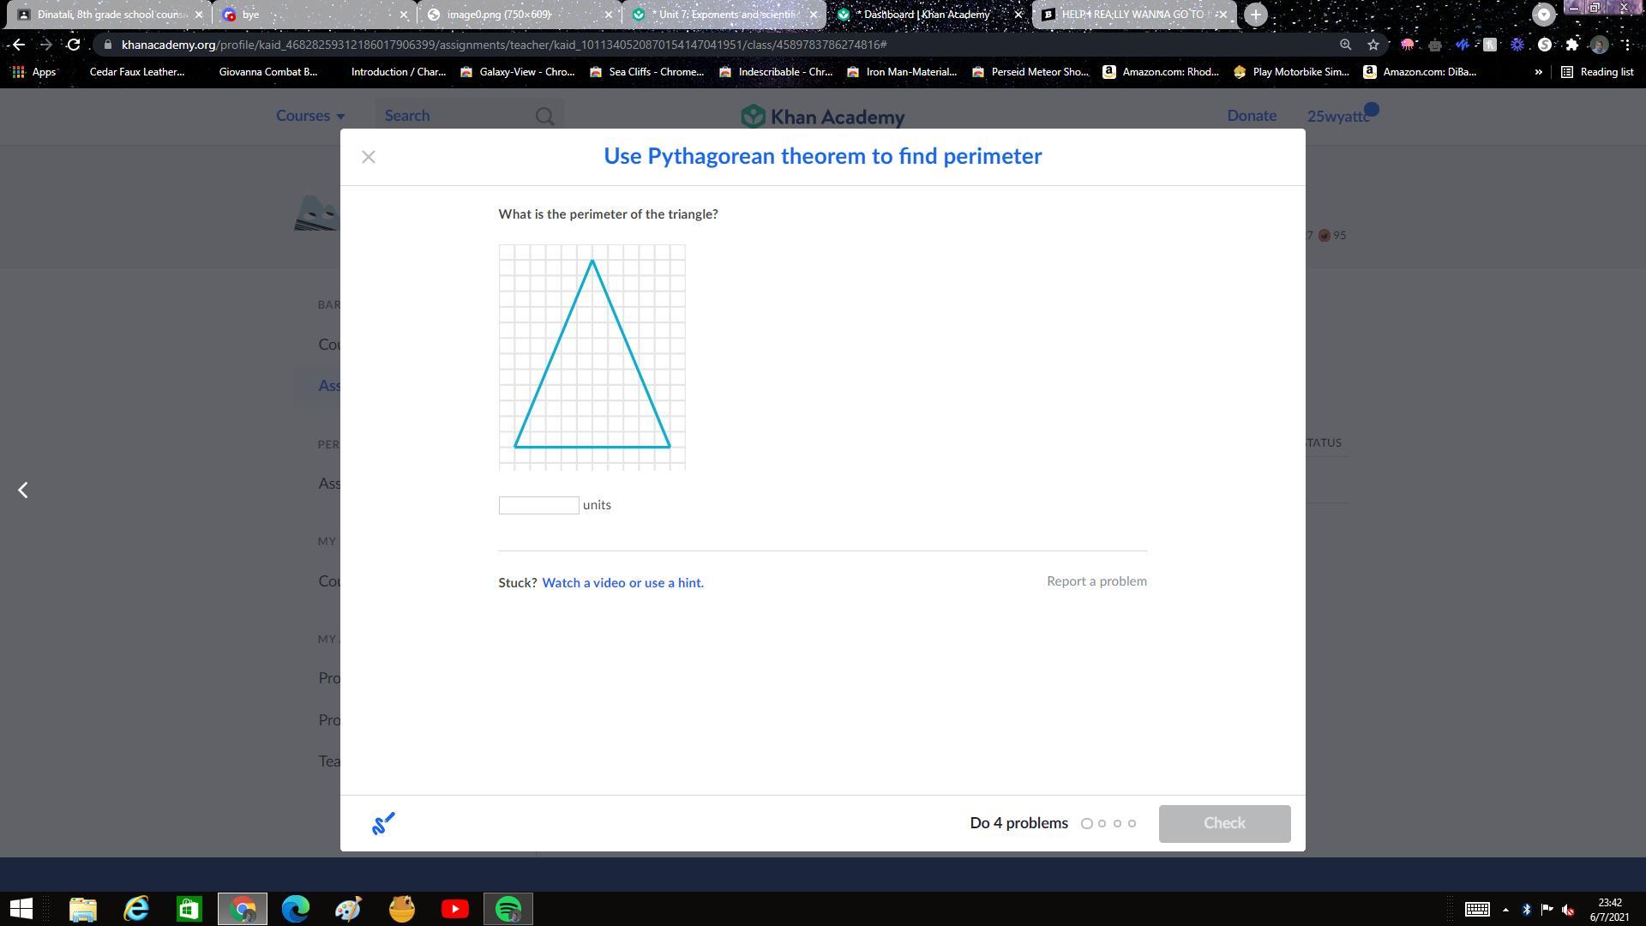Screen dimensions: 1646x926
Task: Expand the Courses dropdown menu
Action: [310, 116]
